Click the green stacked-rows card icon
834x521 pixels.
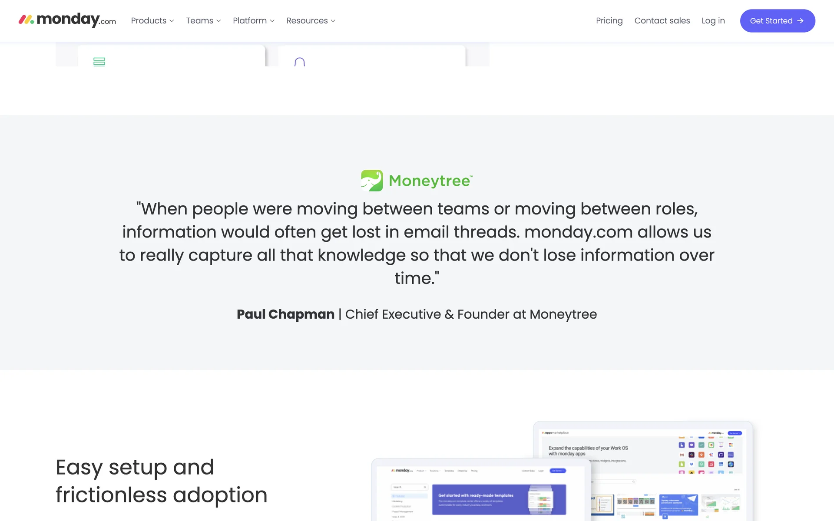pyautogui.click(x=99, y=62)
